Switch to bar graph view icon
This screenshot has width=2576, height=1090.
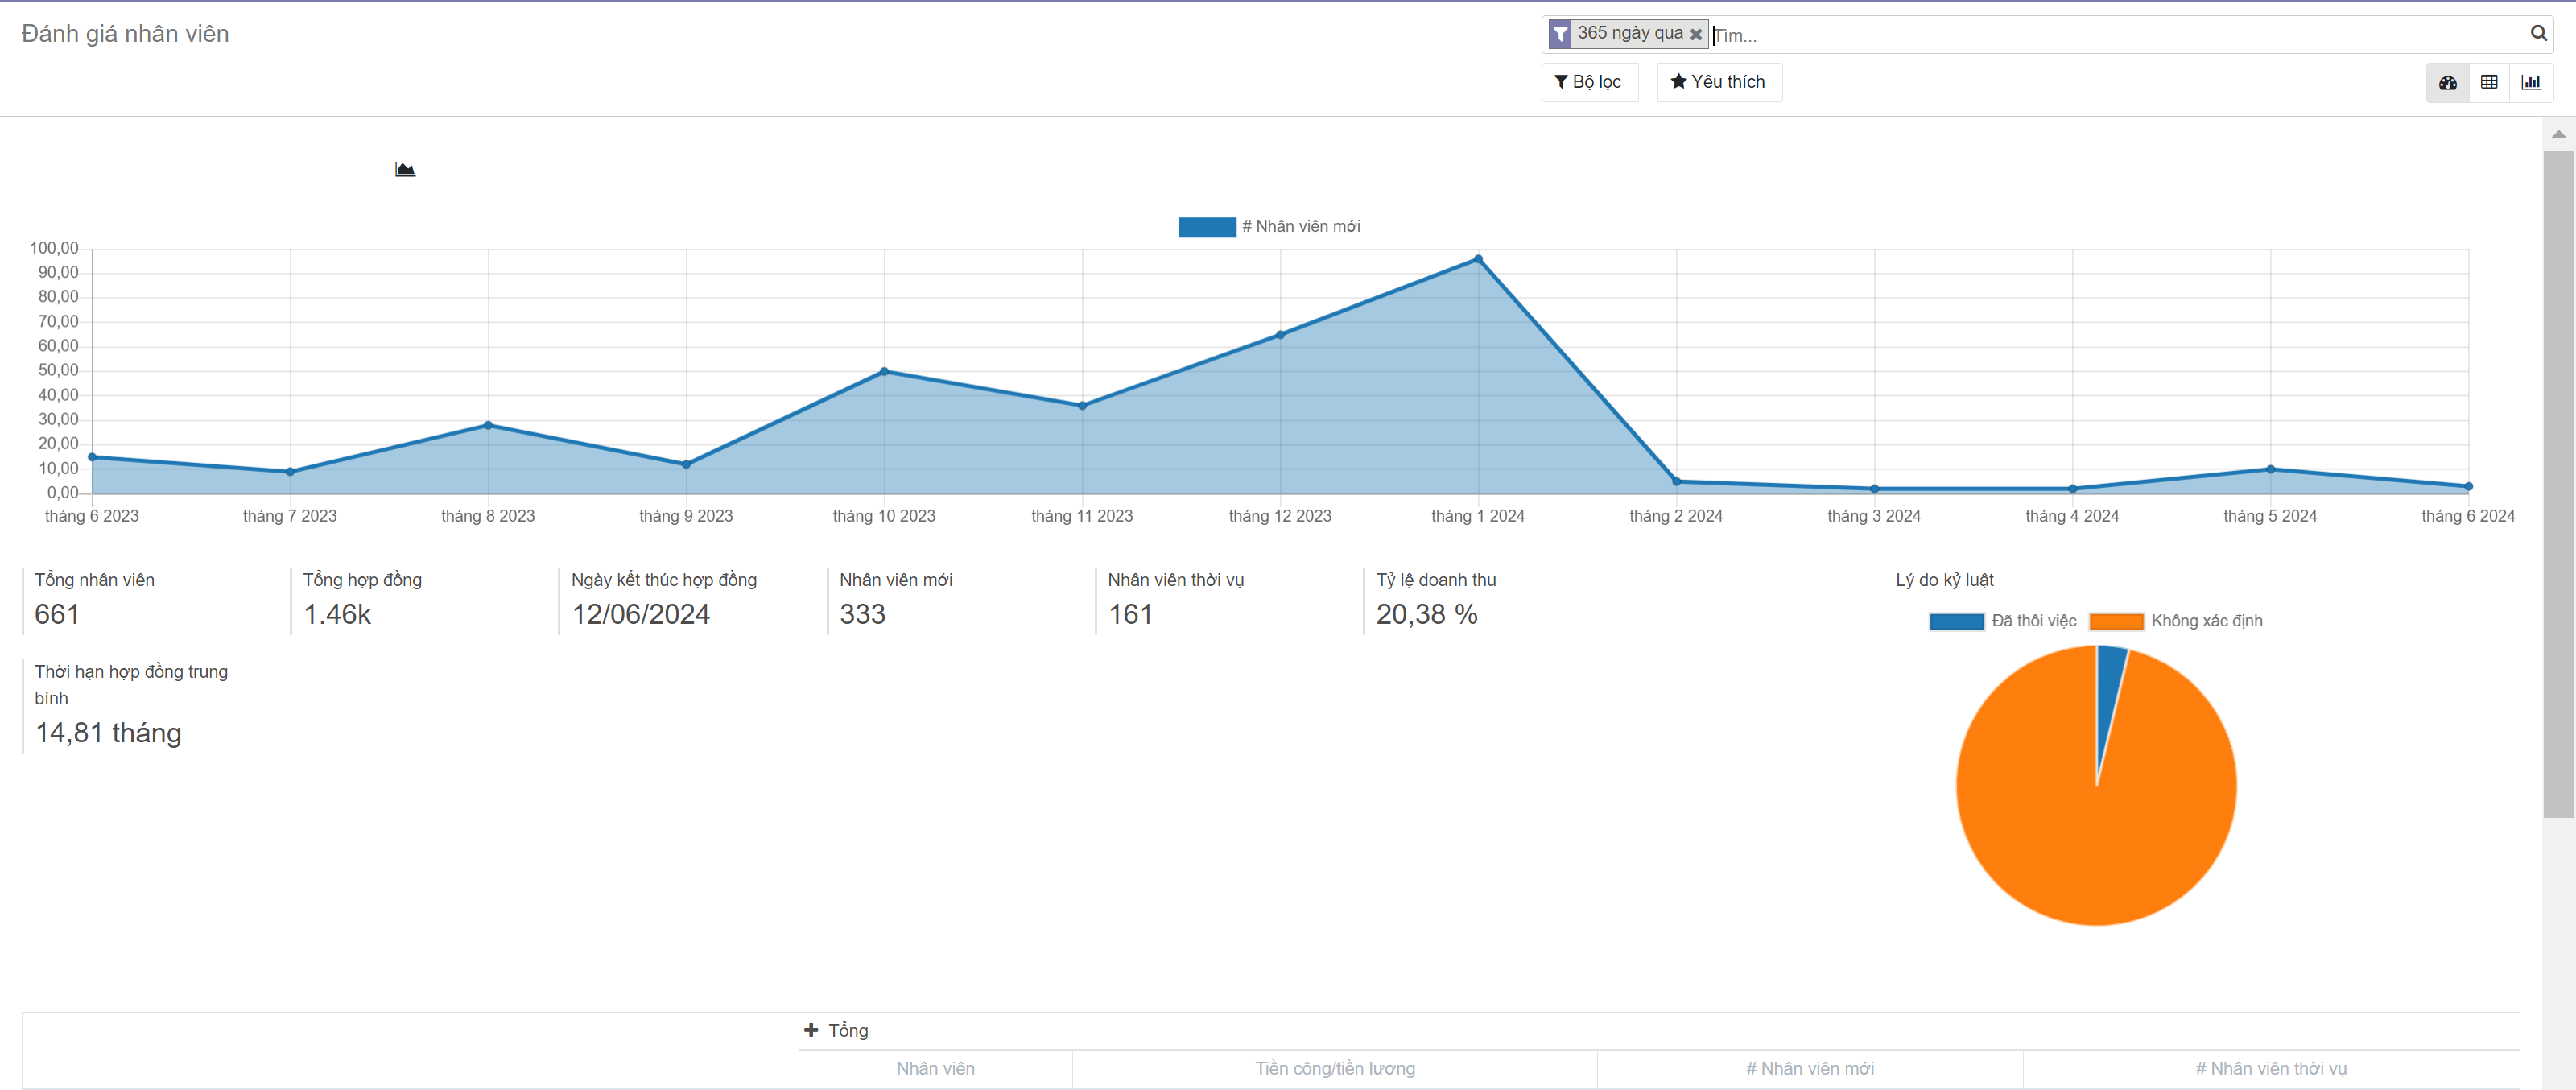click(2531, 83)
